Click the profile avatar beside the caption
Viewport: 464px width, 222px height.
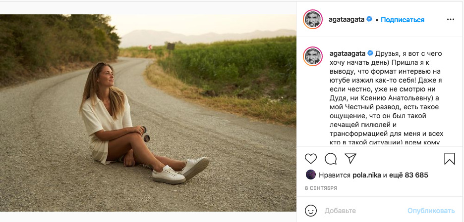313,57
